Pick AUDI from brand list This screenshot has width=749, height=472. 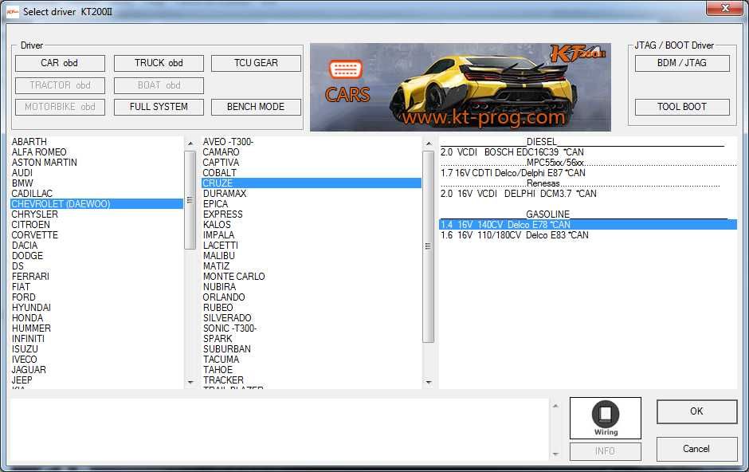pyautogui.click(x=96, y=173)
